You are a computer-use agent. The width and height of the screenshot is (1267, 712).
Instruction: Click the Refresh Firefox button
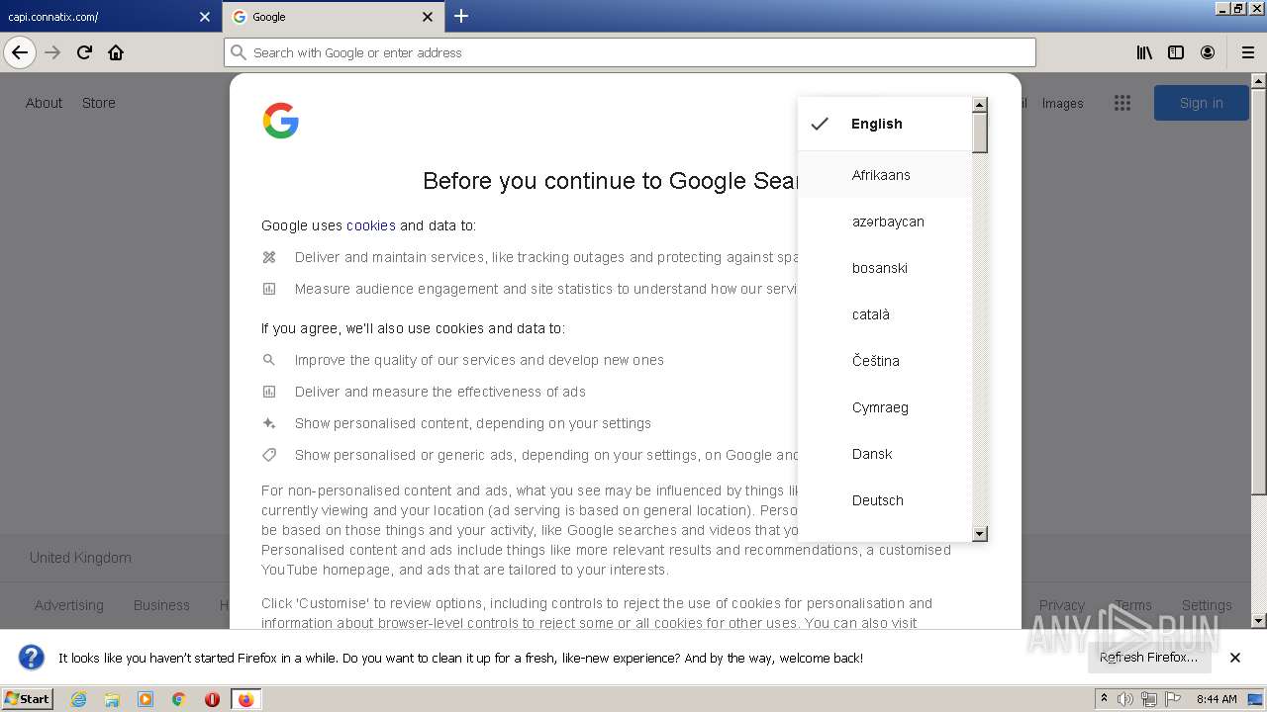(1148, 658)
